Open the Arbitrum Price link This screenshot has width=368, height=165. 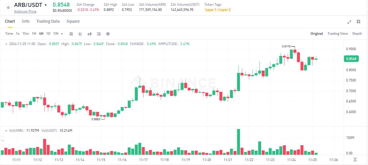[x=25, y=11]
